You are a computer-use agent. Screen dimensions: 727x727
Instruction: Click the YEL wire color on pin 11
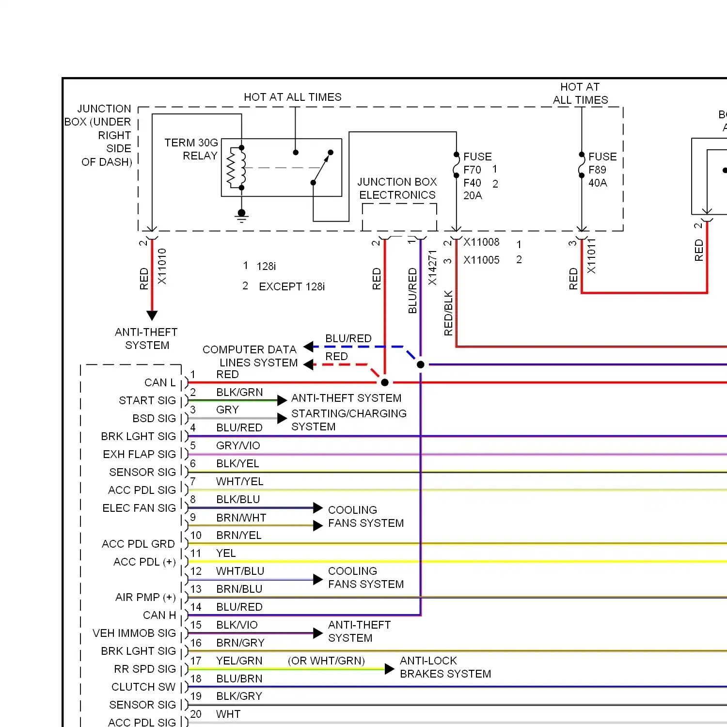[x=226, y=553]
